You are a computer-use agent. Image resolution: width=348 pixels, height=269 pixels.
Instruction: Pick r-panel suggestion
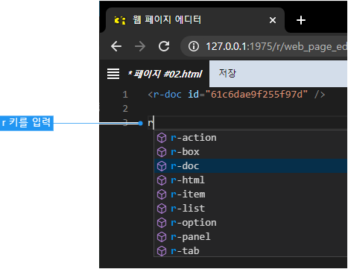(x=250, y=237)
